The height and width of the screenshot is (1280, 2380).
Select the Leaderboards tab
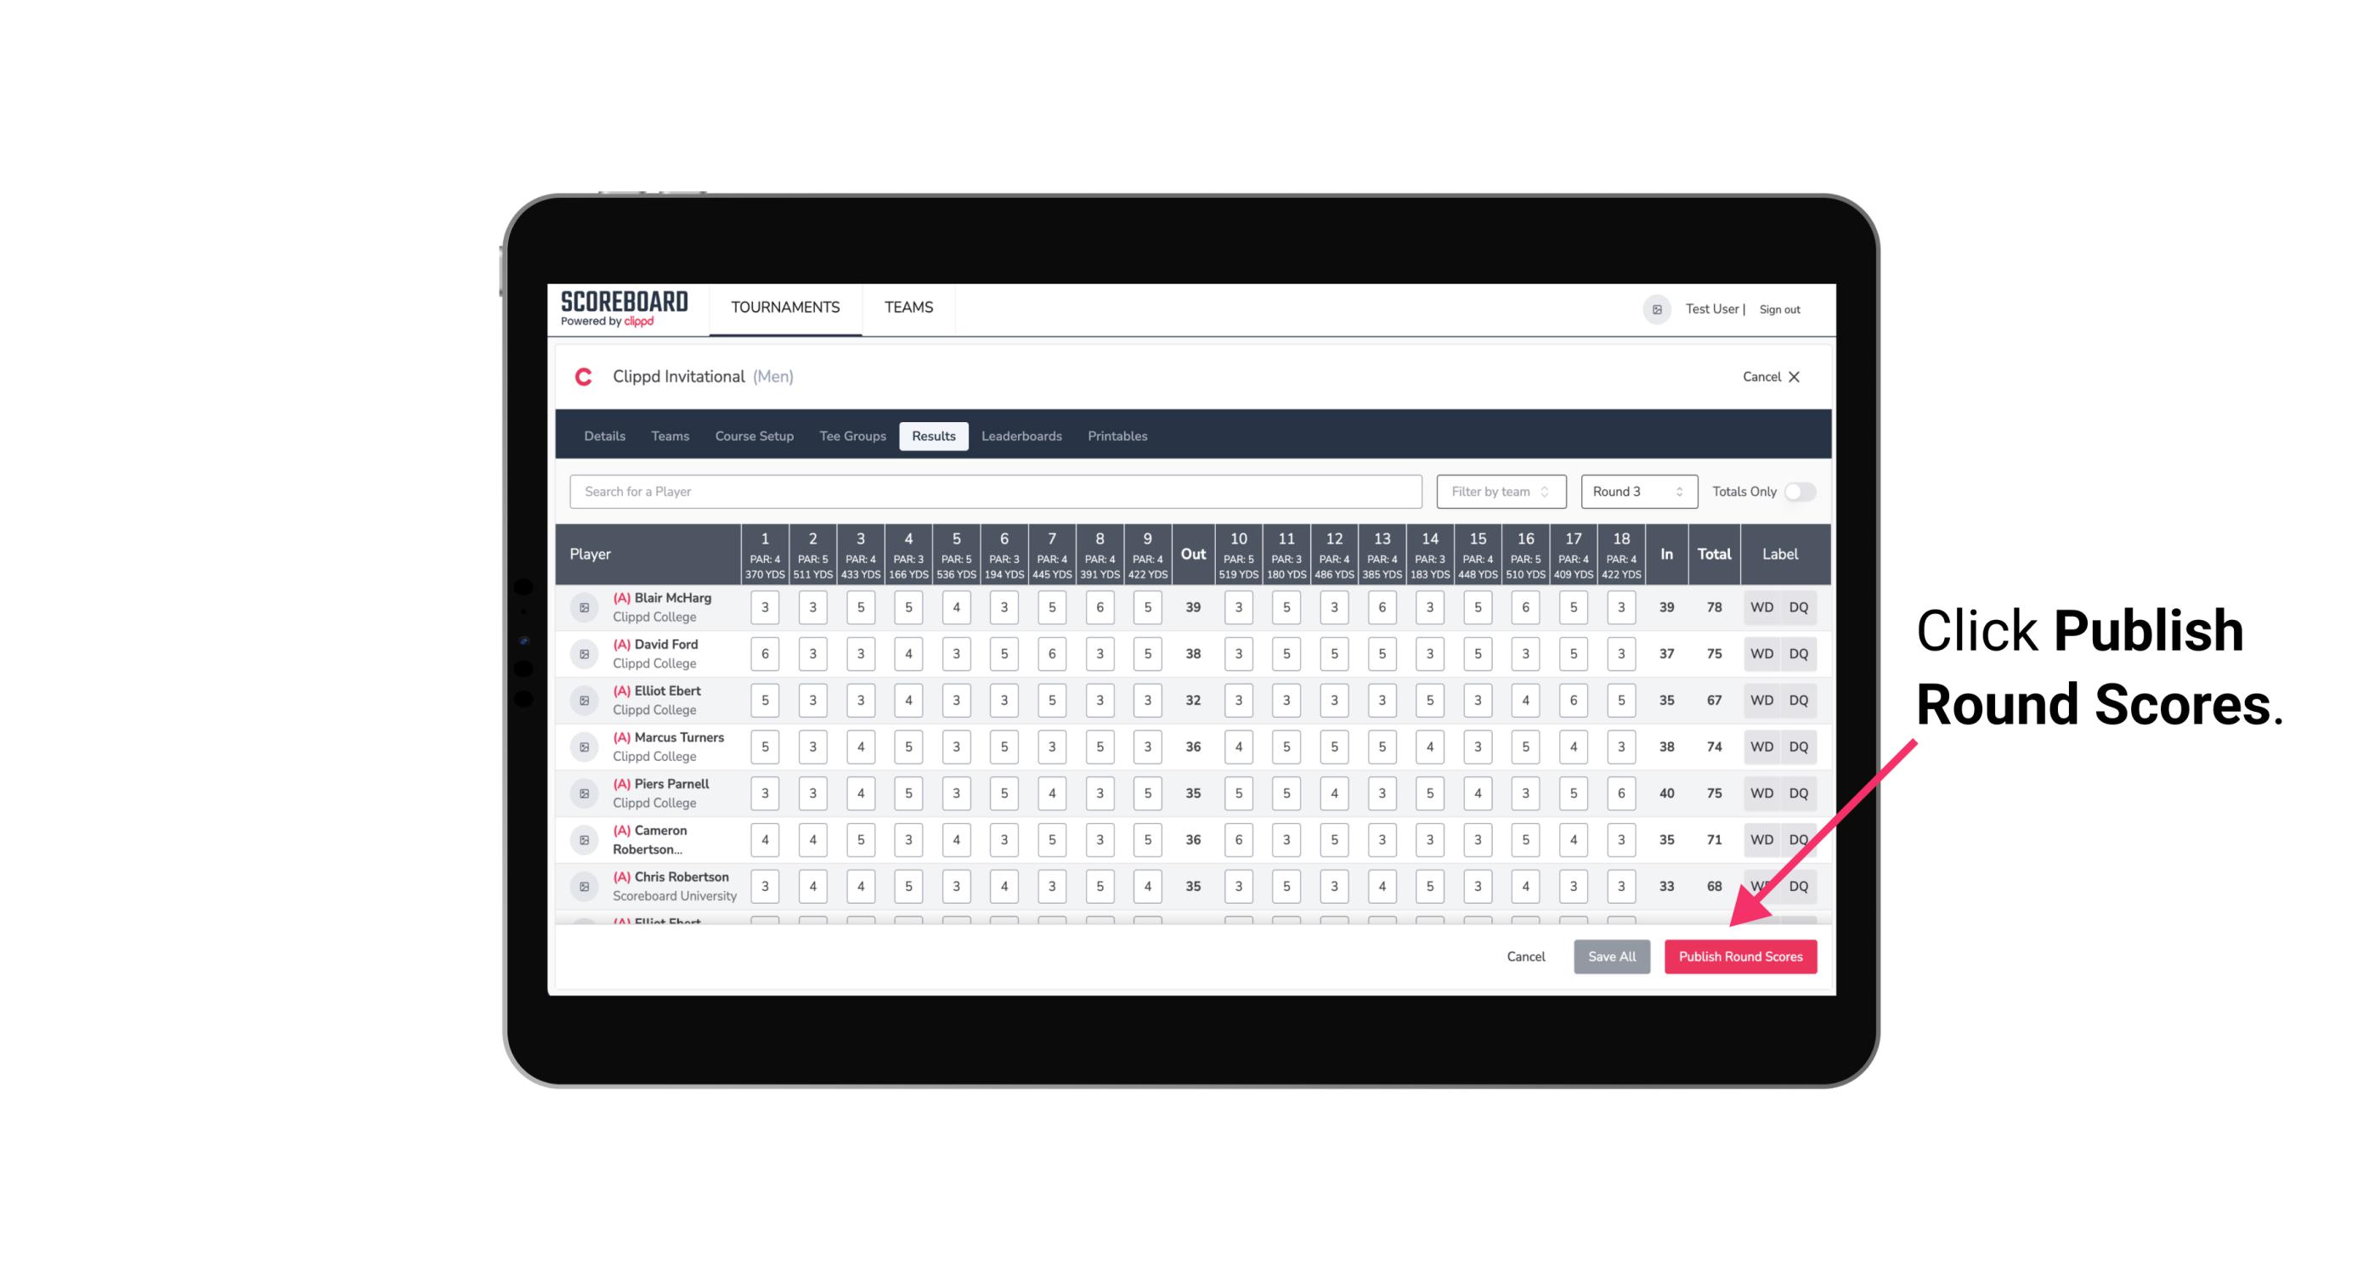(1023, 435)
